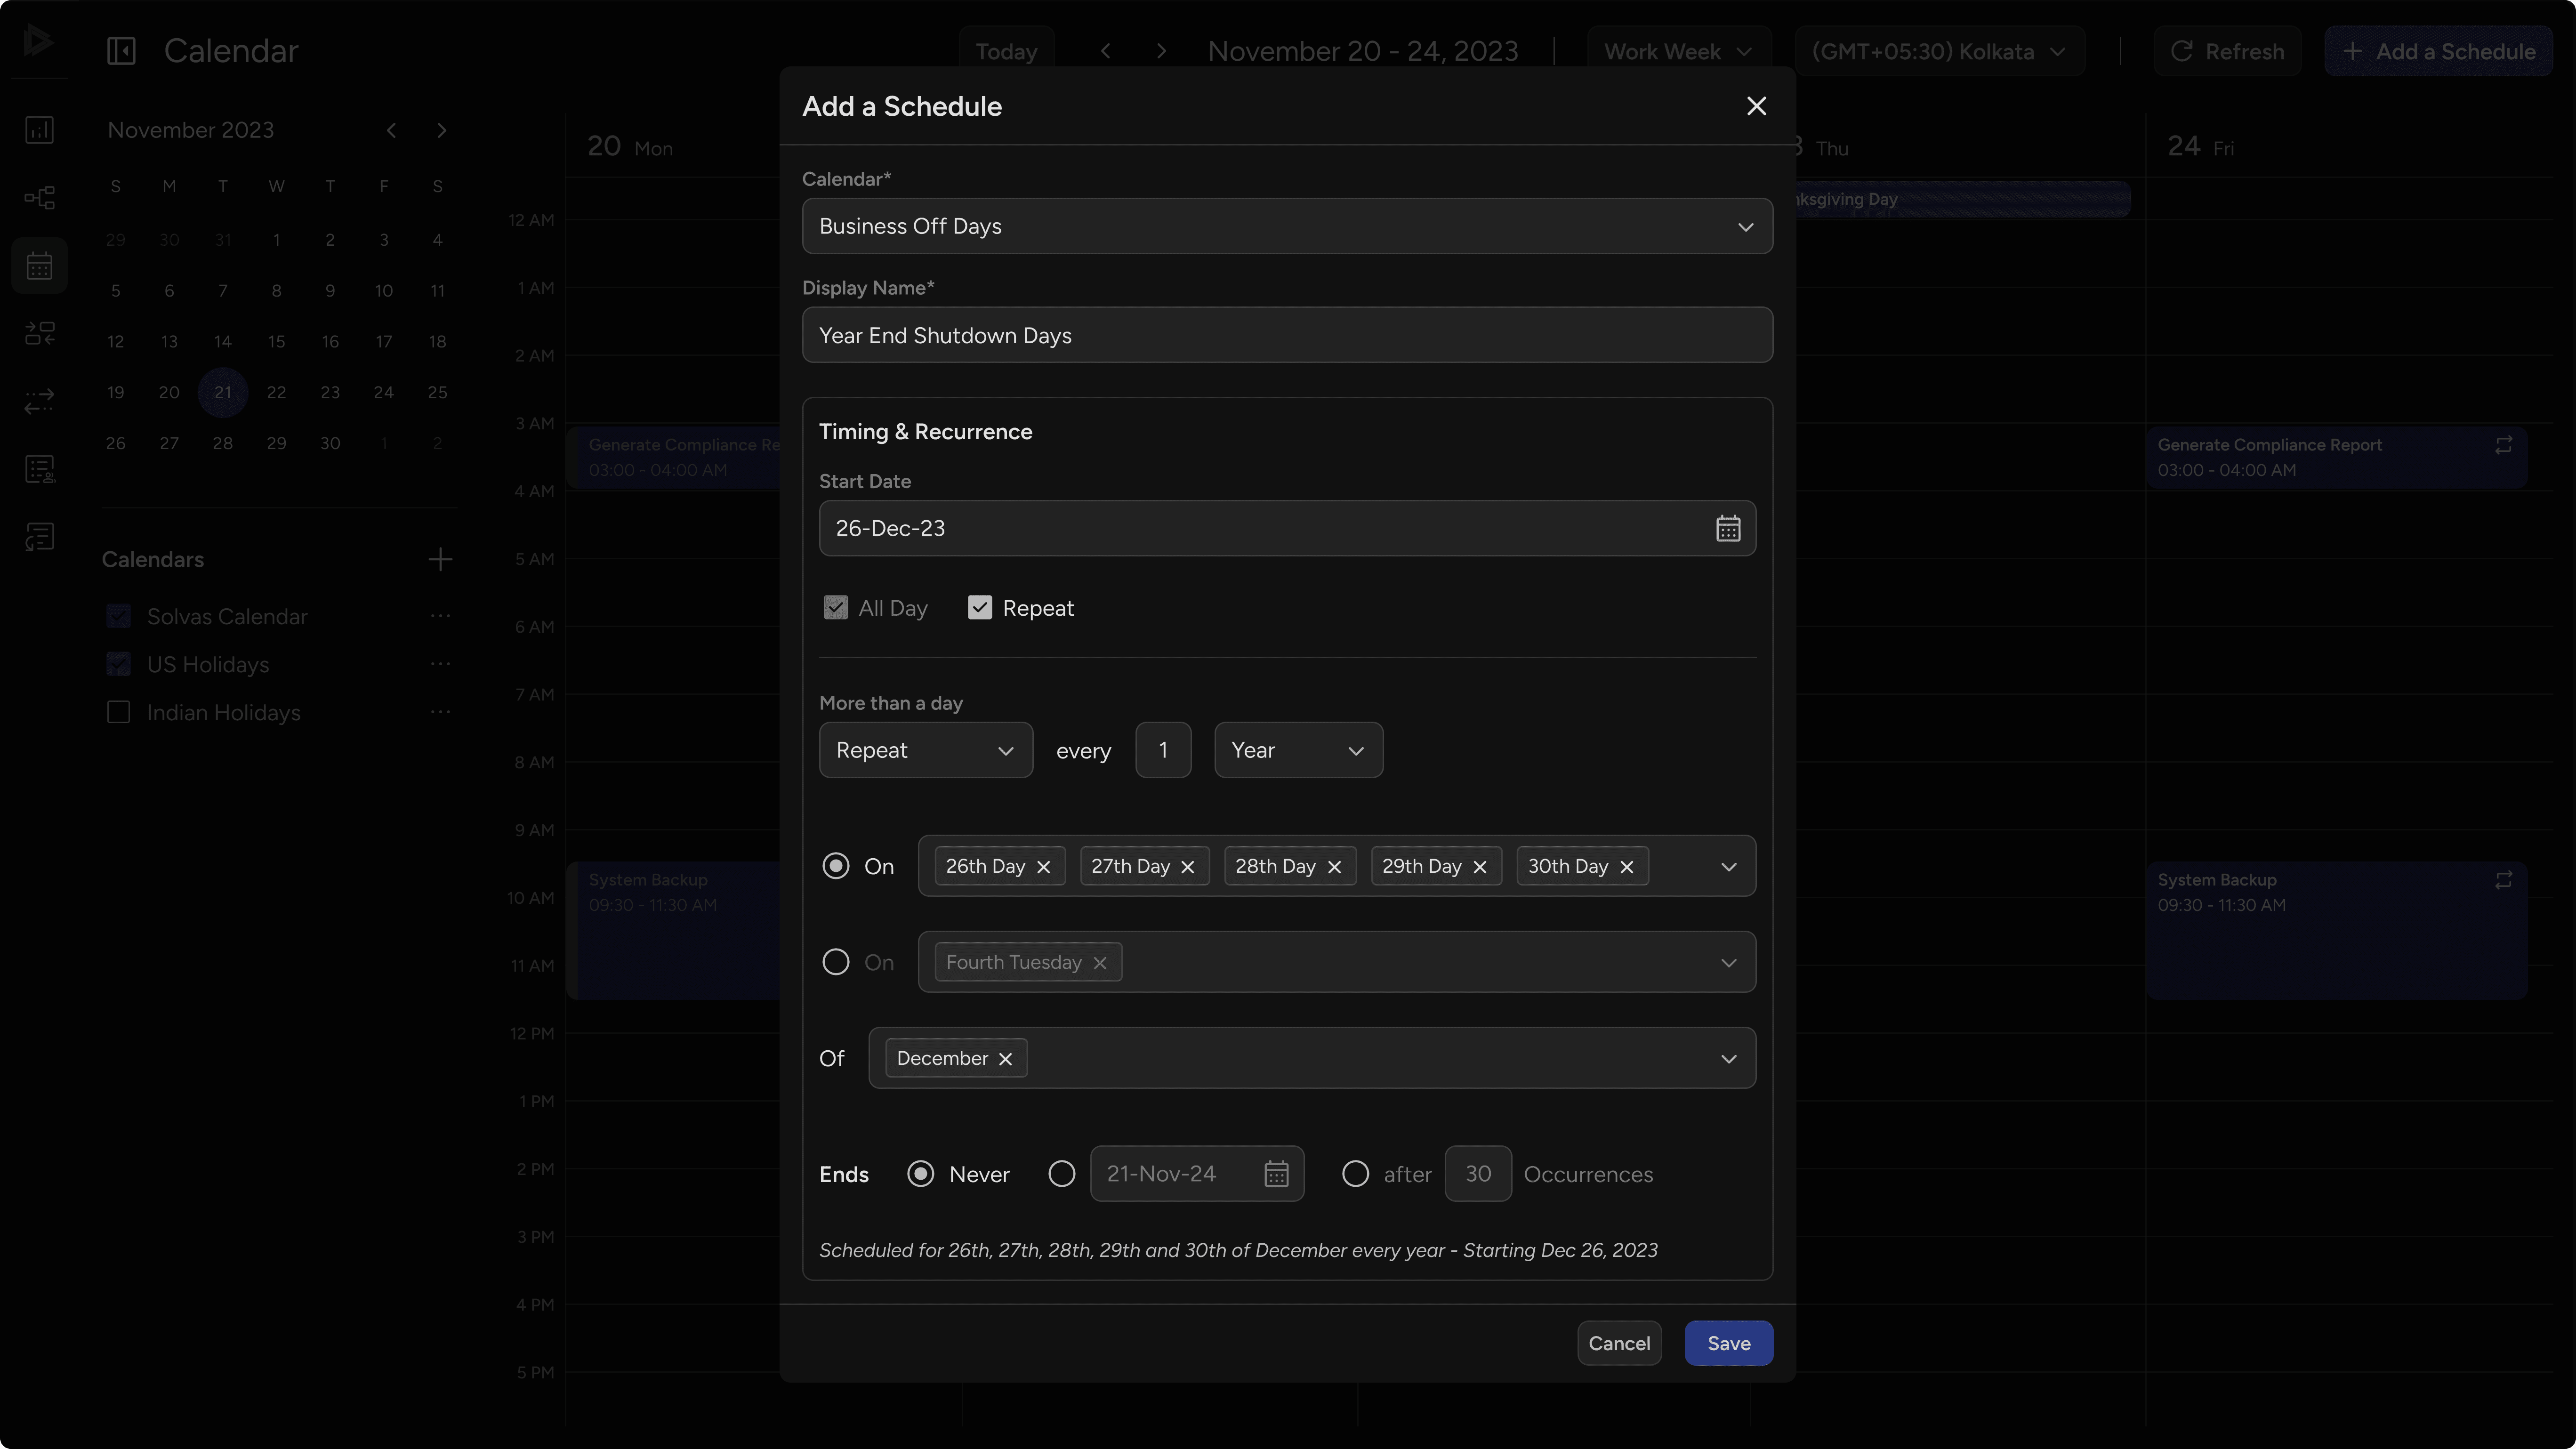Open the US Holidays options menu

click(x=441, y=663)
